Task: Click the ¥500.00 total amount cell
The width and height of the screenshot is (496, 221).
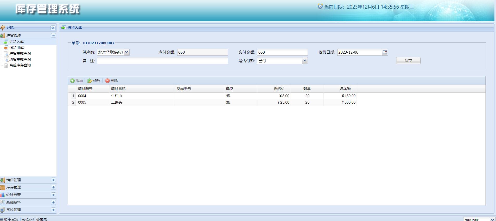Action: point(340,102)
